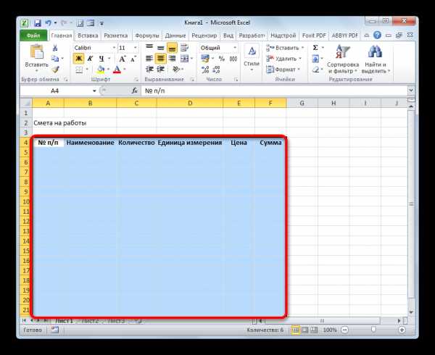Switch to the Формулы ribbon tab
Image resolution: width=435 pixels, height=355 pixels.
coord(147,34)
